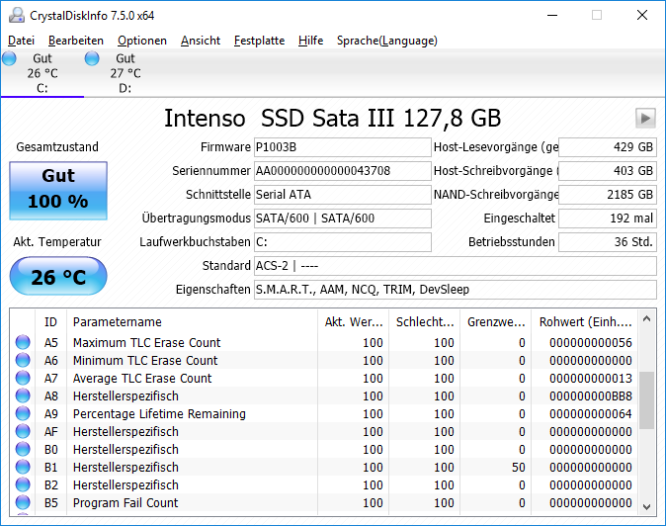This screenshot has width=666, height=526.
Task: Click the Intenso SSD Sata III drive title
Action: tap(333, 118)
